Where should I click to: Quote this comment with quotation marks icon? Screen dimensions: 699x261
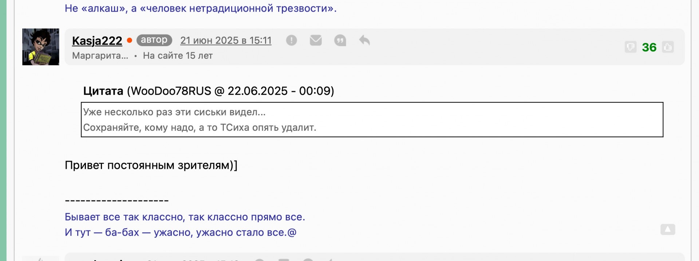(340, 40)
